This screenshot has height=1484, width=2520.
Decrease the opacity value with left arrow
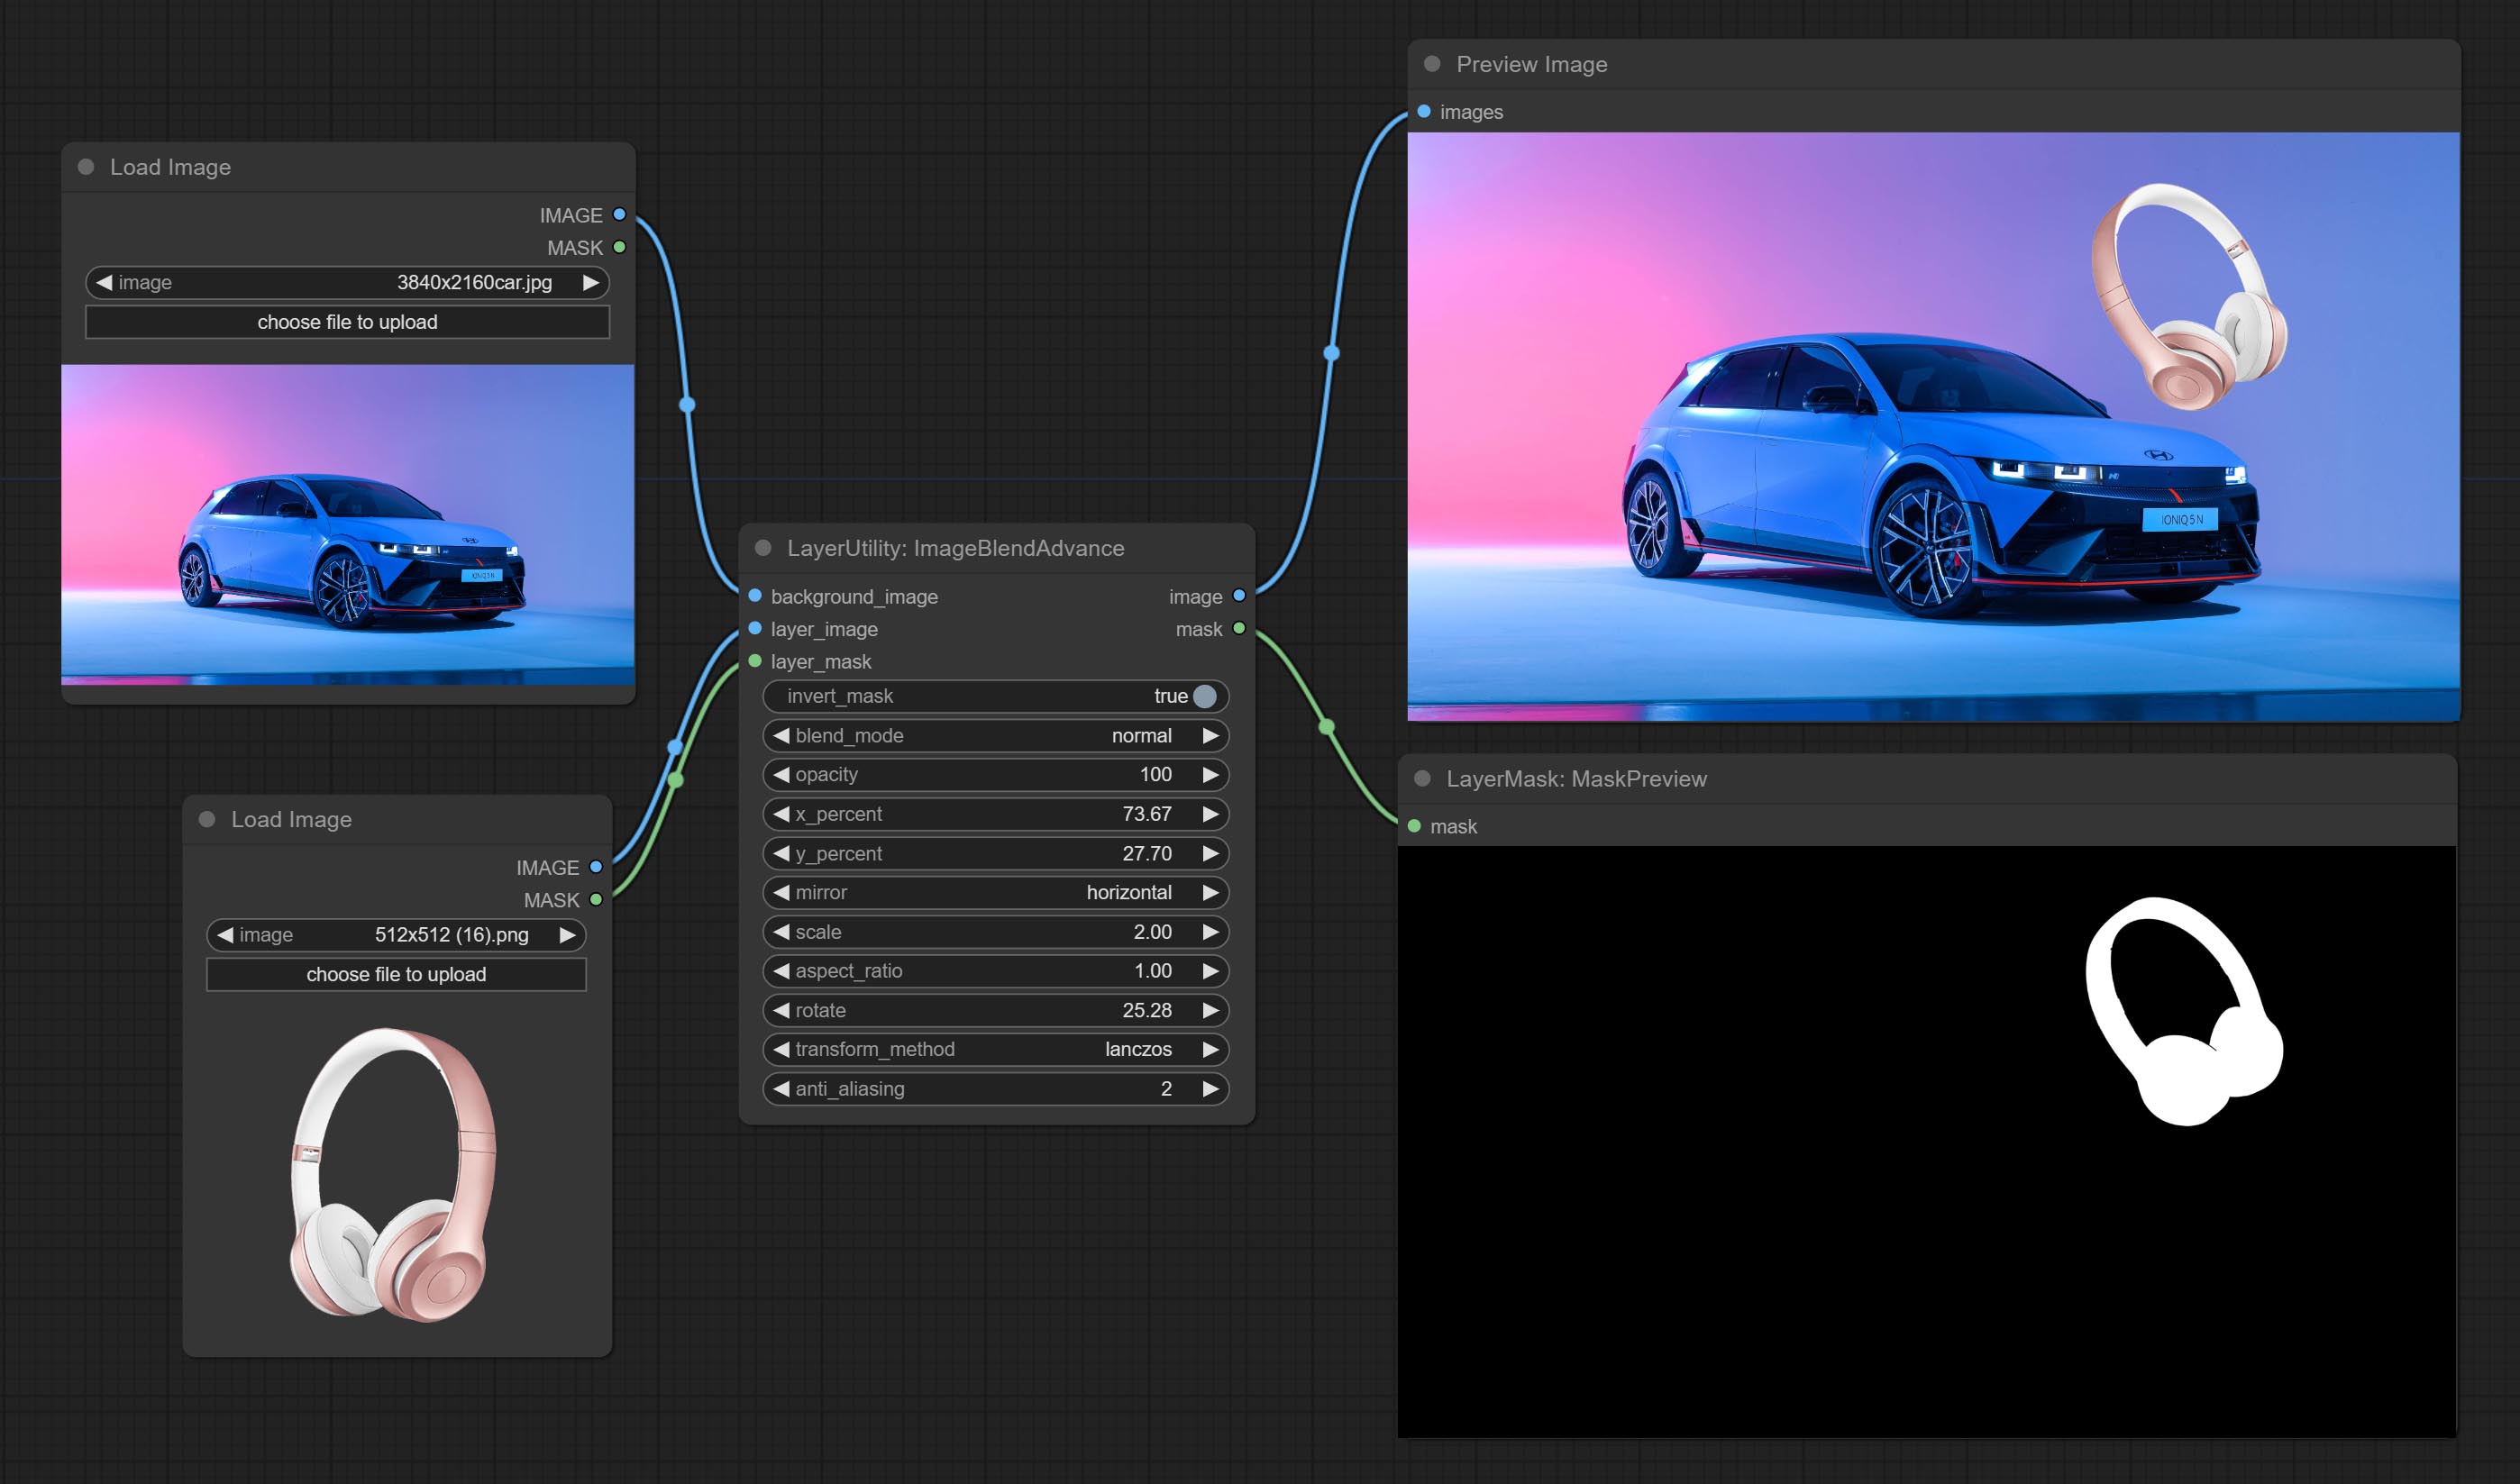(x=781, y=775)
